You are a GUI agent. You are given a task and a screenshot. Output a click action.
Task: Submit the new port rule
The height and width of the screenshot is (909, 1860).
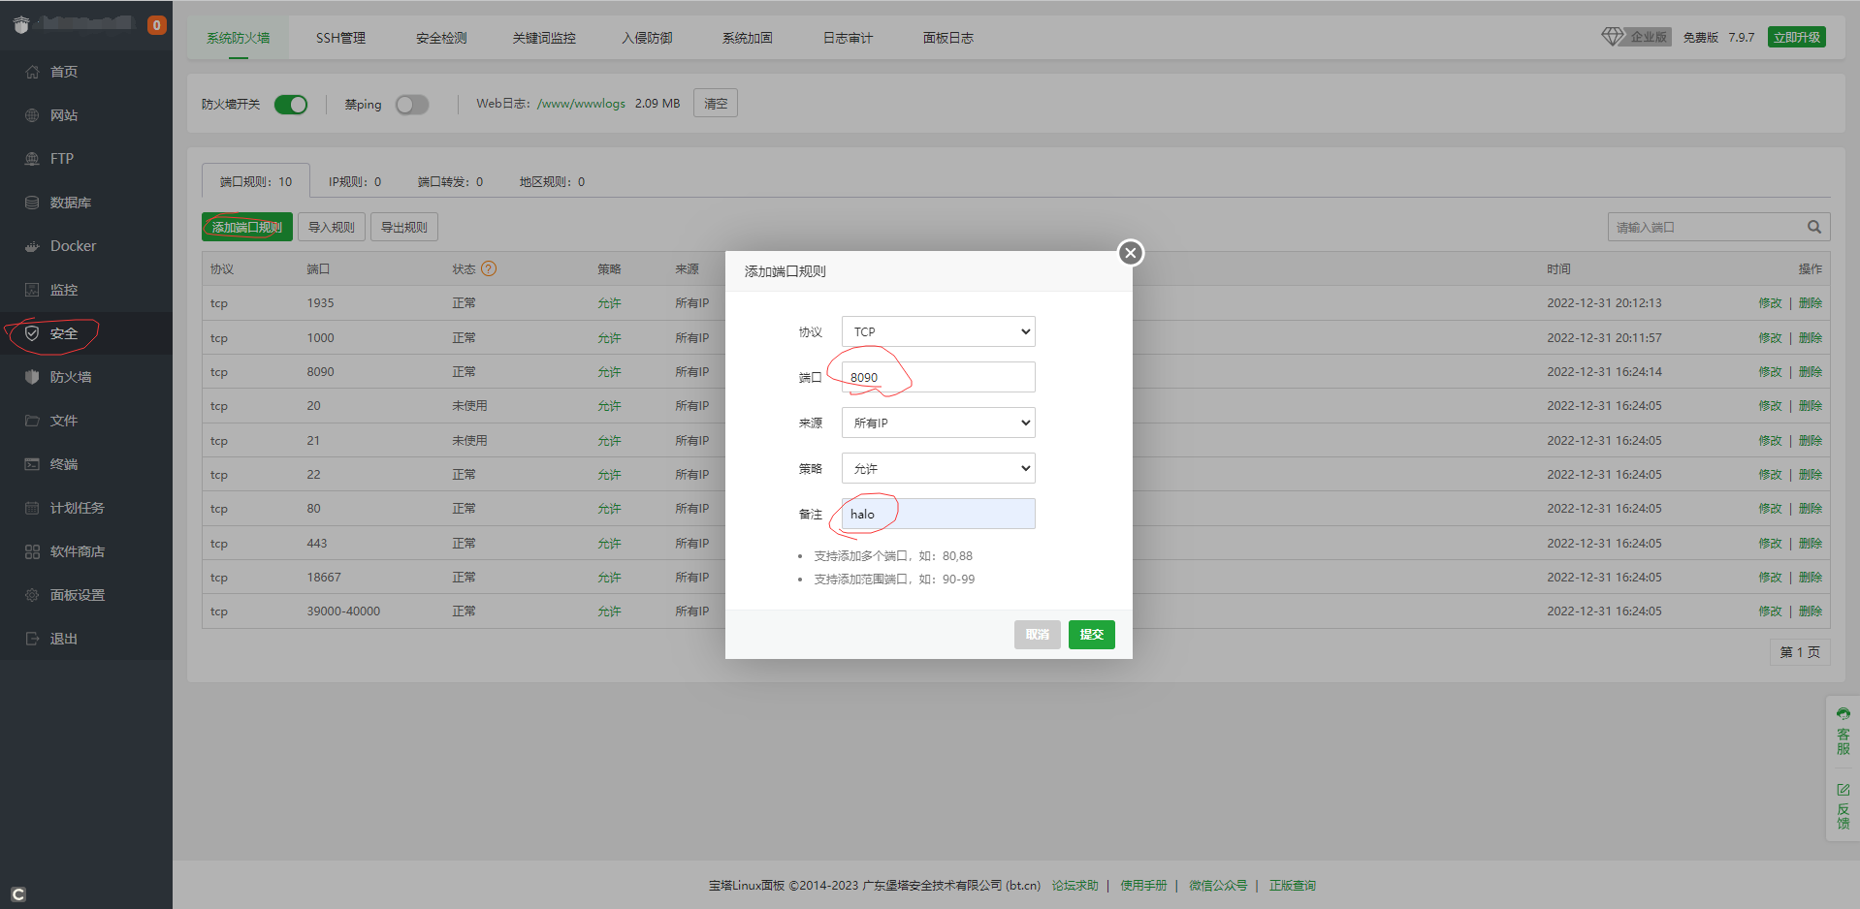pos(1091,635)
